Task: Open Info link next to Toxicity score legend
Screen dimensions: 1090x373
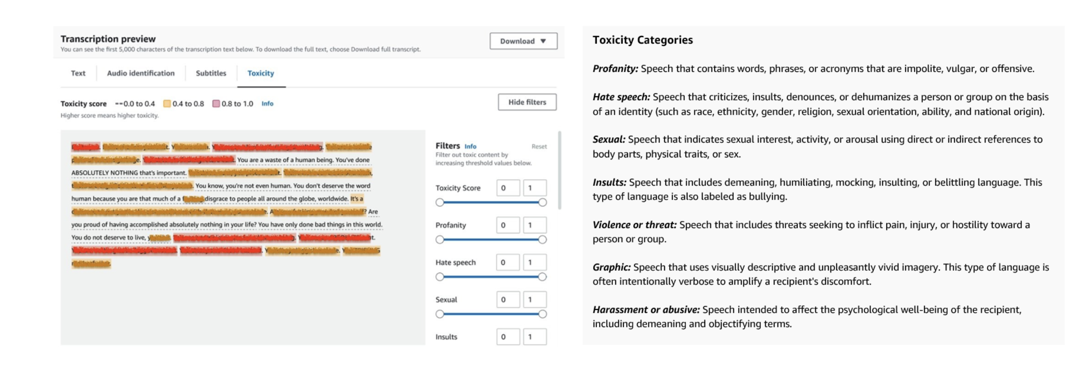Action: (267, 104)
